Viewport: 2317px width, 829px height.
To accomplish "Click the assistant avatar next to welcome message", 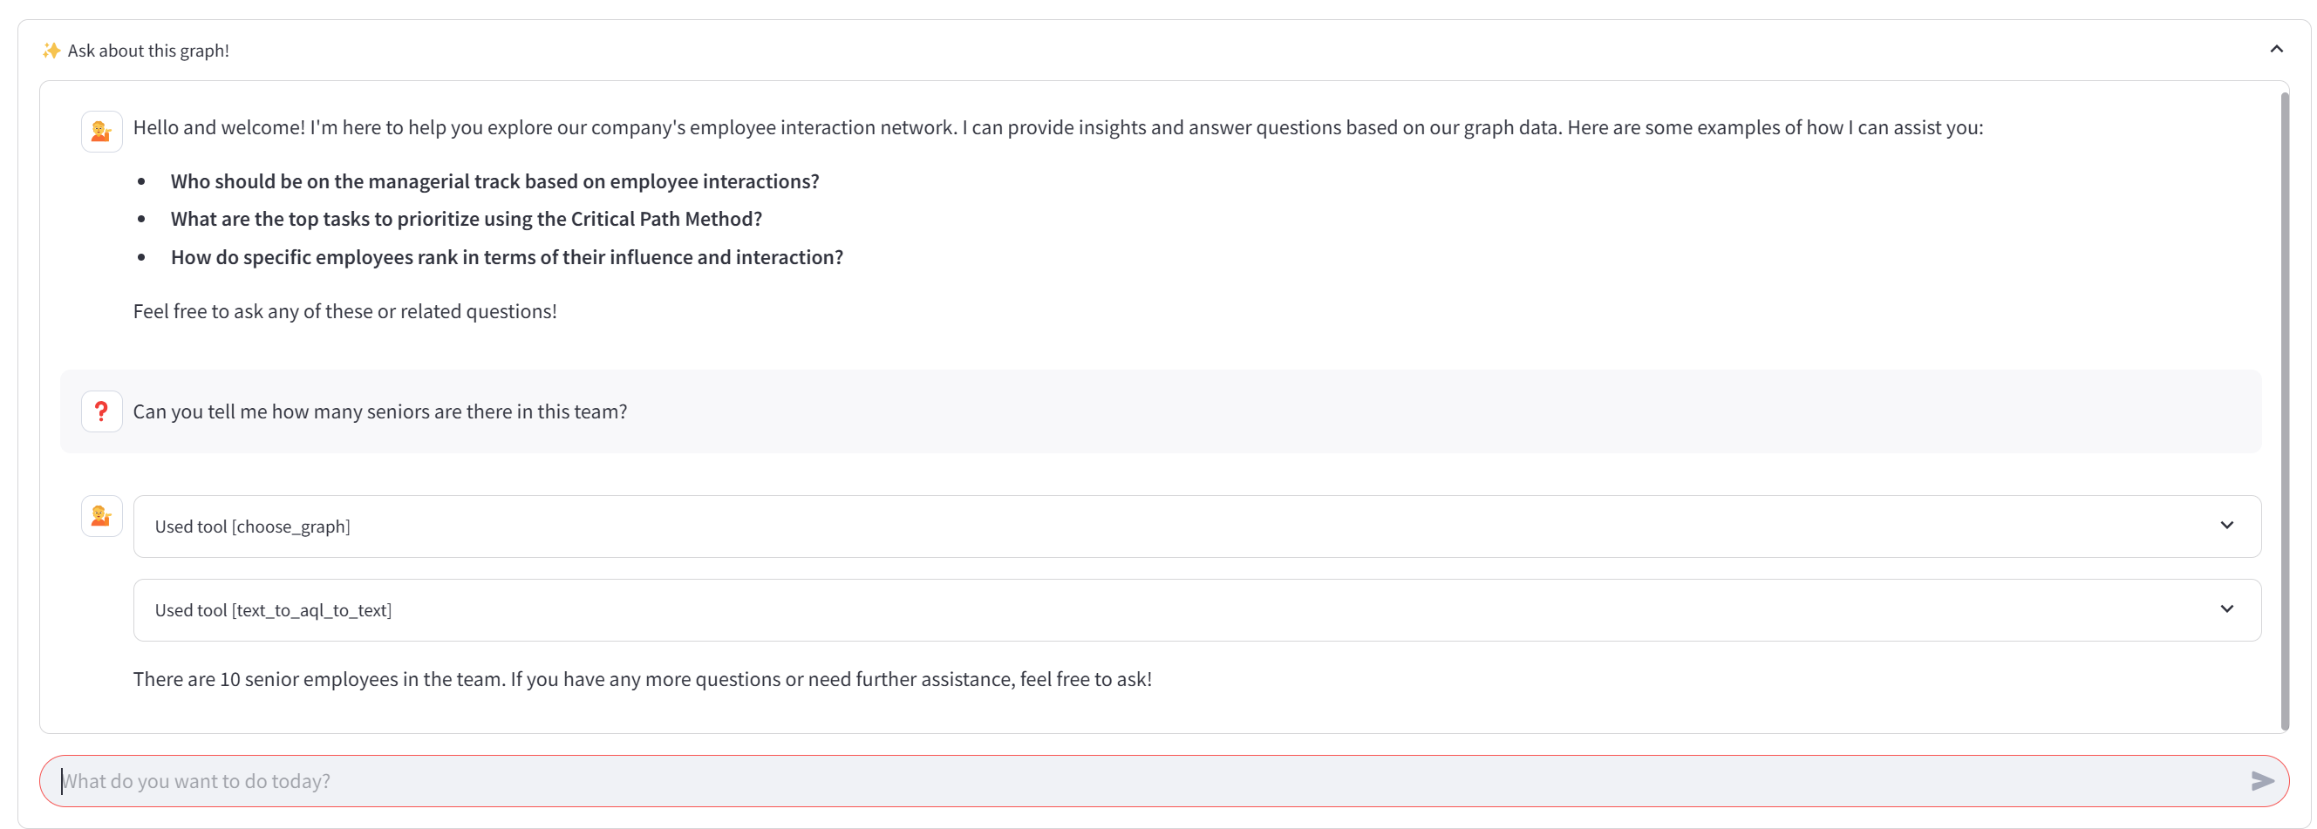I will pyautogui.click(x=102, y=132).
